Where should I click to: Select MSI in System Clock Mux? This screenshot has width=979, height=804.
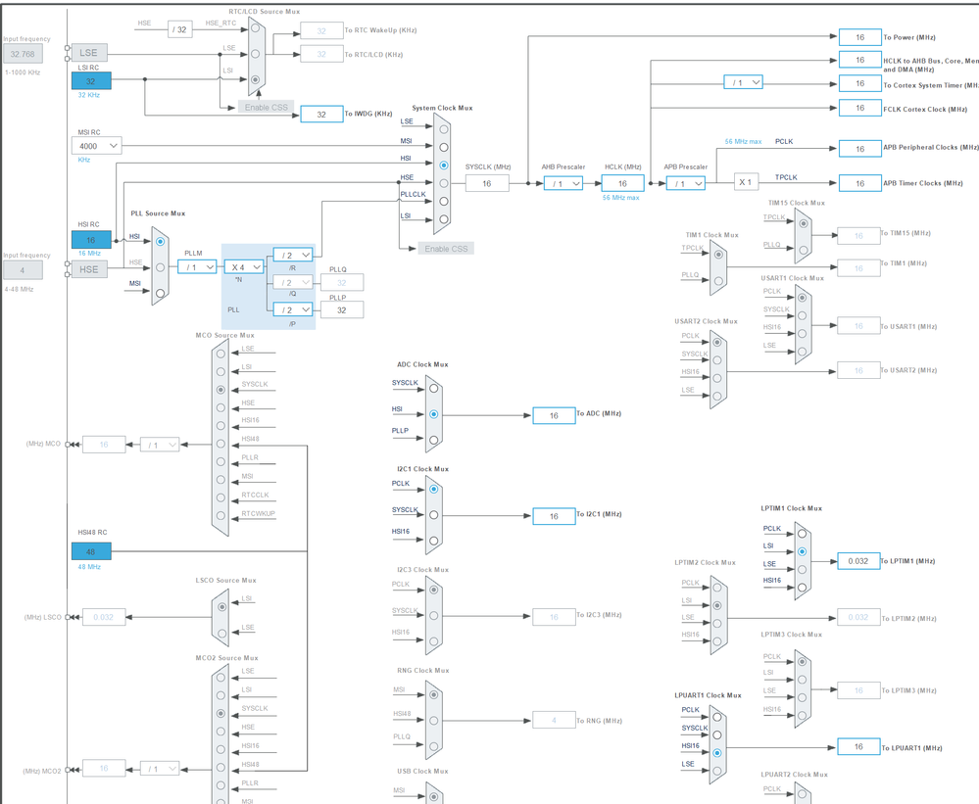click(443, 147)
